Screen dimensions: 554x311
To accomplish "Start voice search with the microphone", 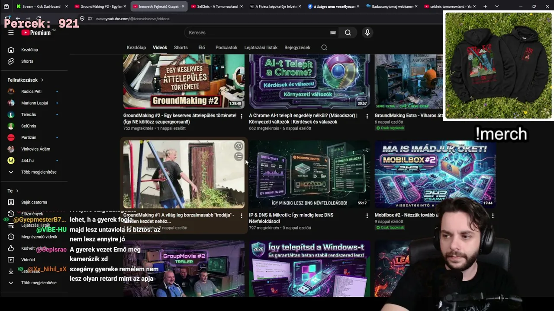I will (x=367, y=32).
